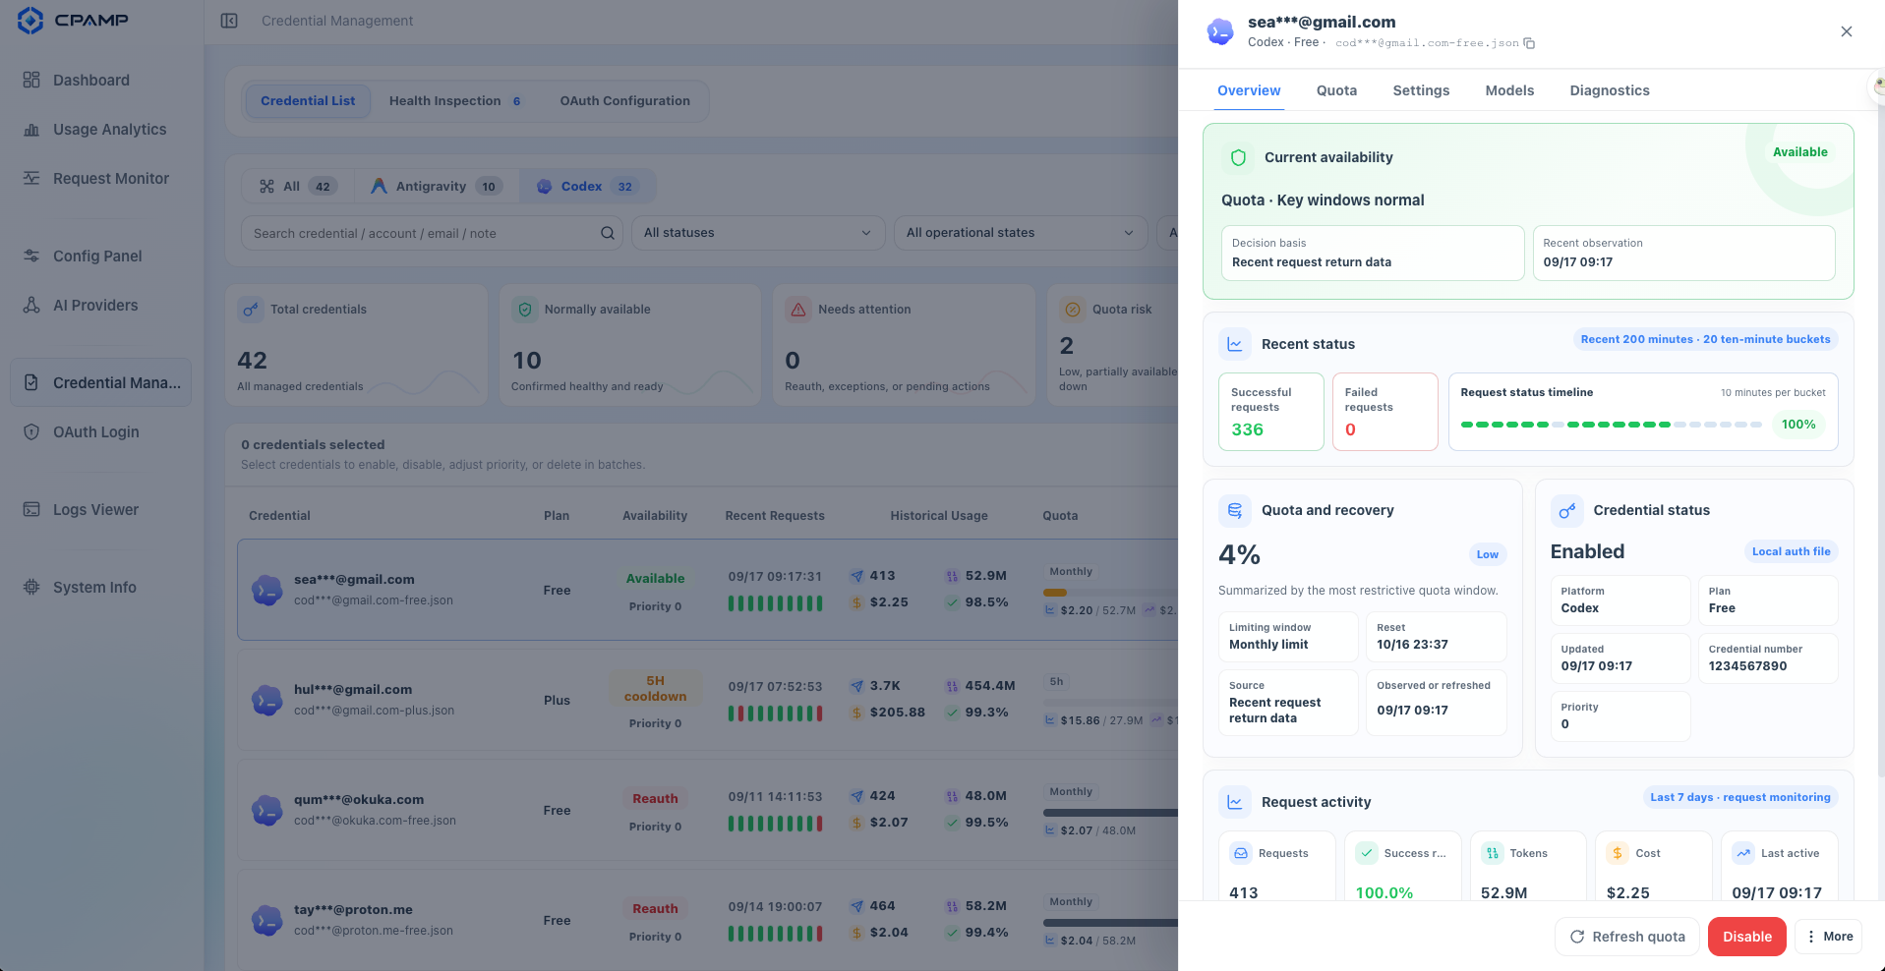Click the dollar icon on Cost card
This screenshot has width=1885, height=971.
tap(1618, 853)
